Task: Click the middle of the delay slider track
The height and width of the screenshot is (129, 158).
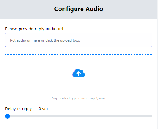Action: (x=79, y=116)
